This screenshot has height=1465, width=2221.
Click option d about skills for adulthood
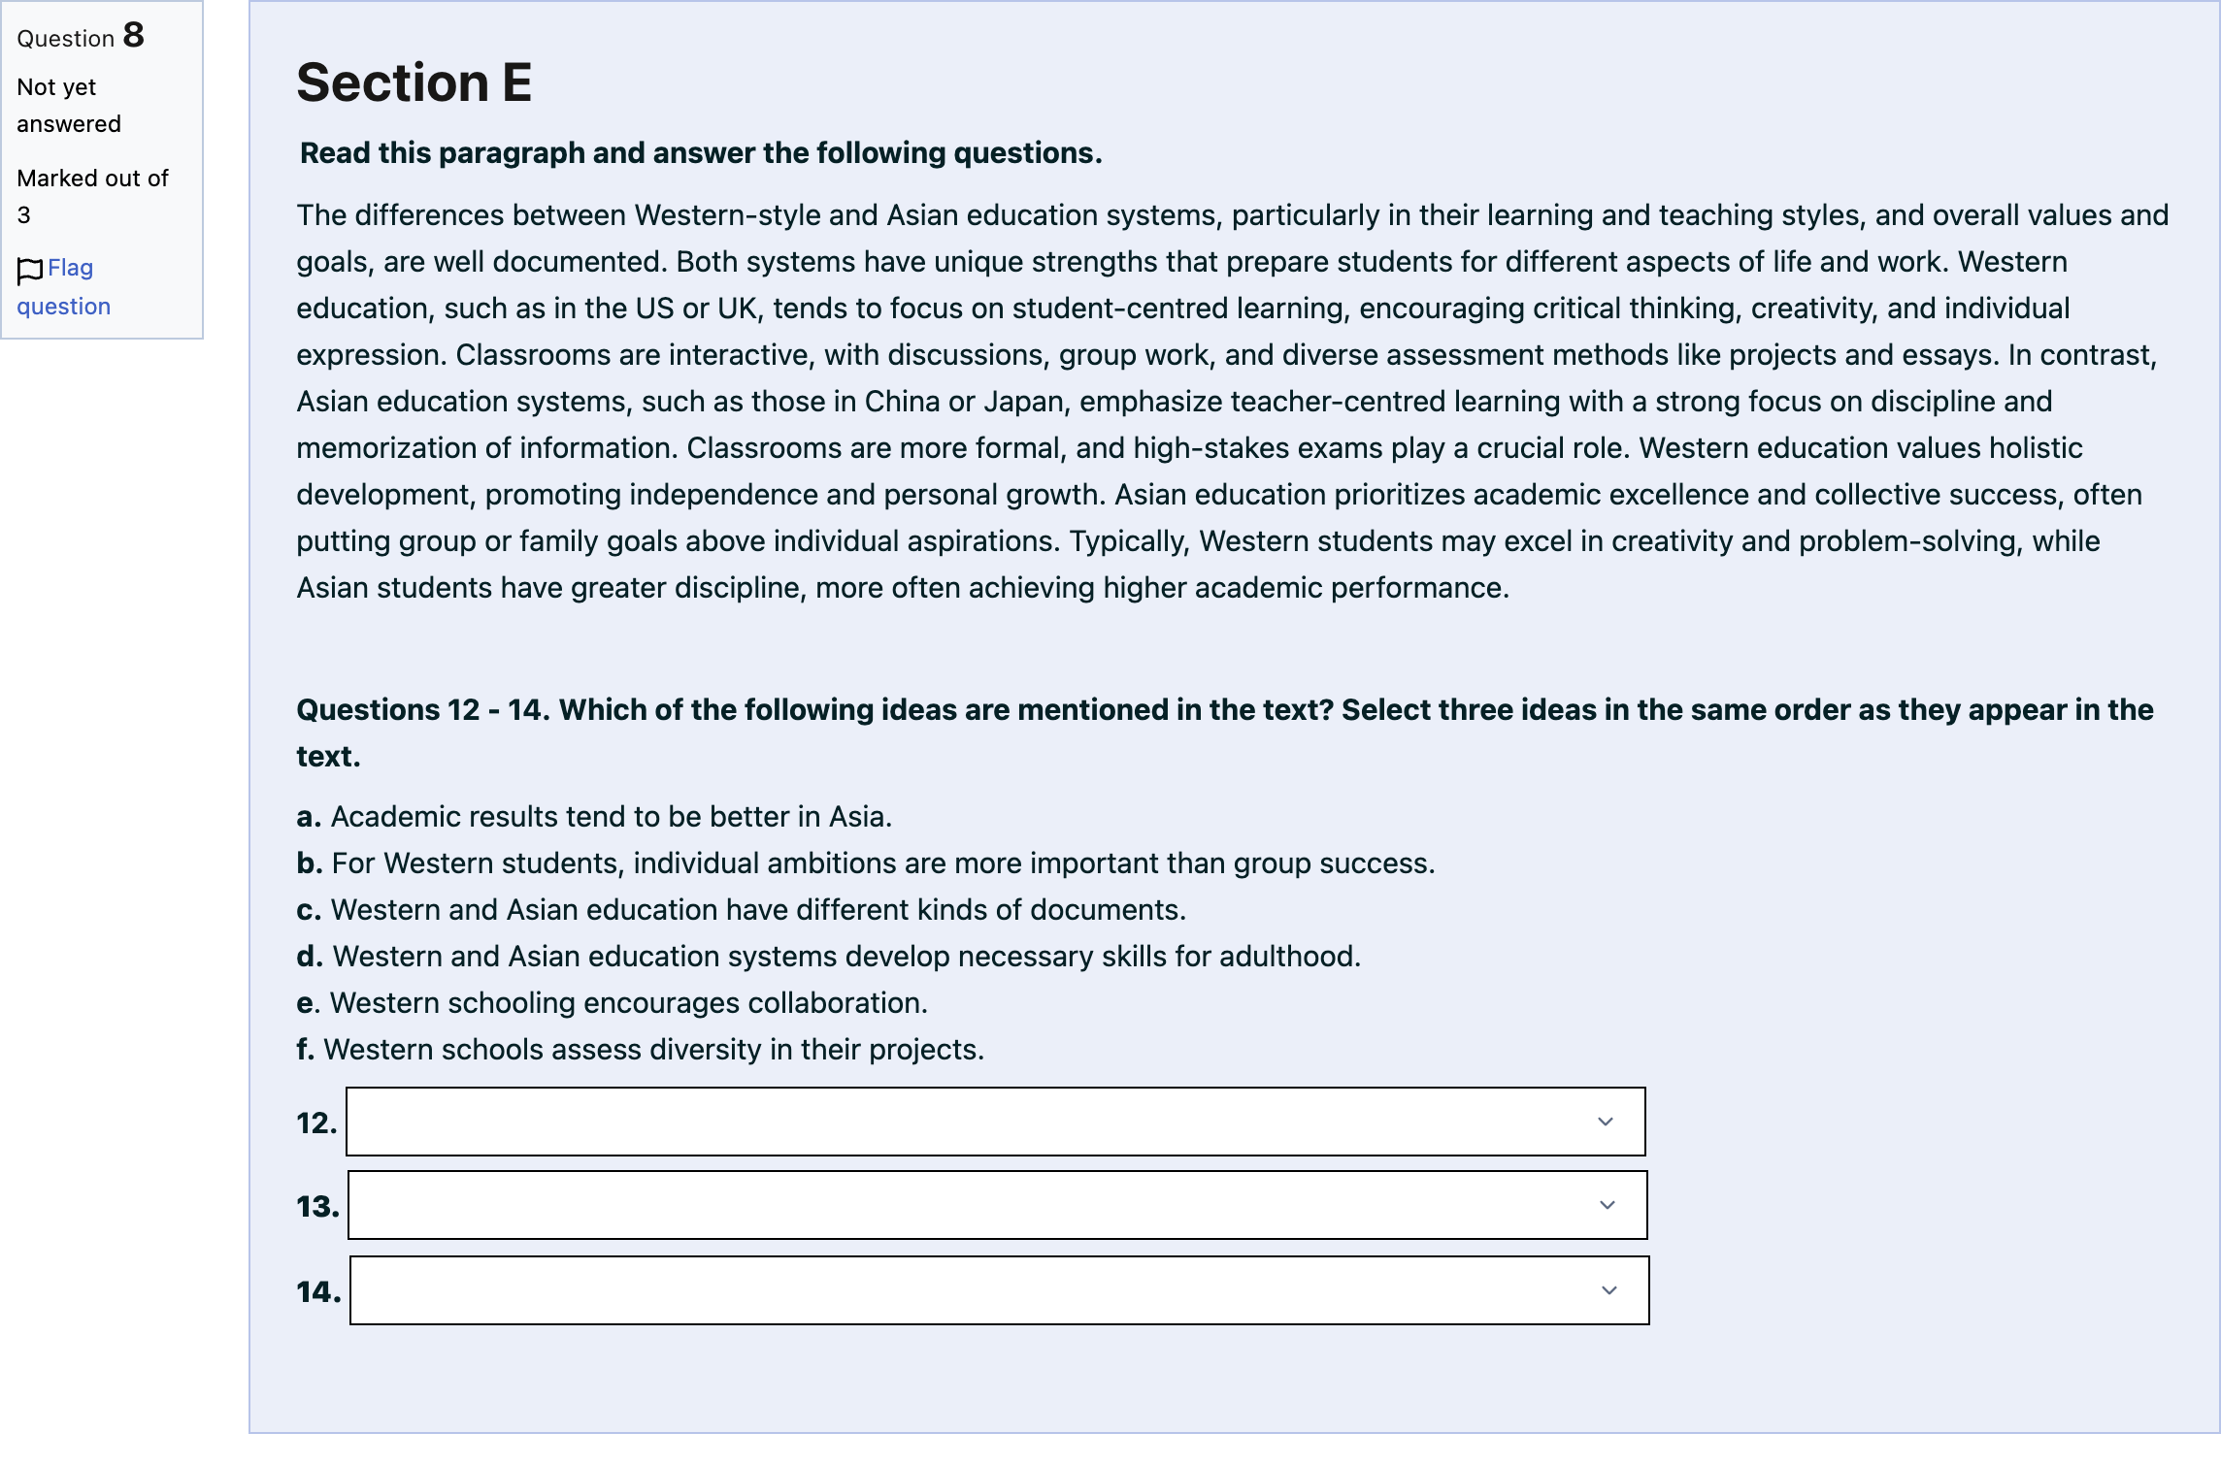[829, 957]
